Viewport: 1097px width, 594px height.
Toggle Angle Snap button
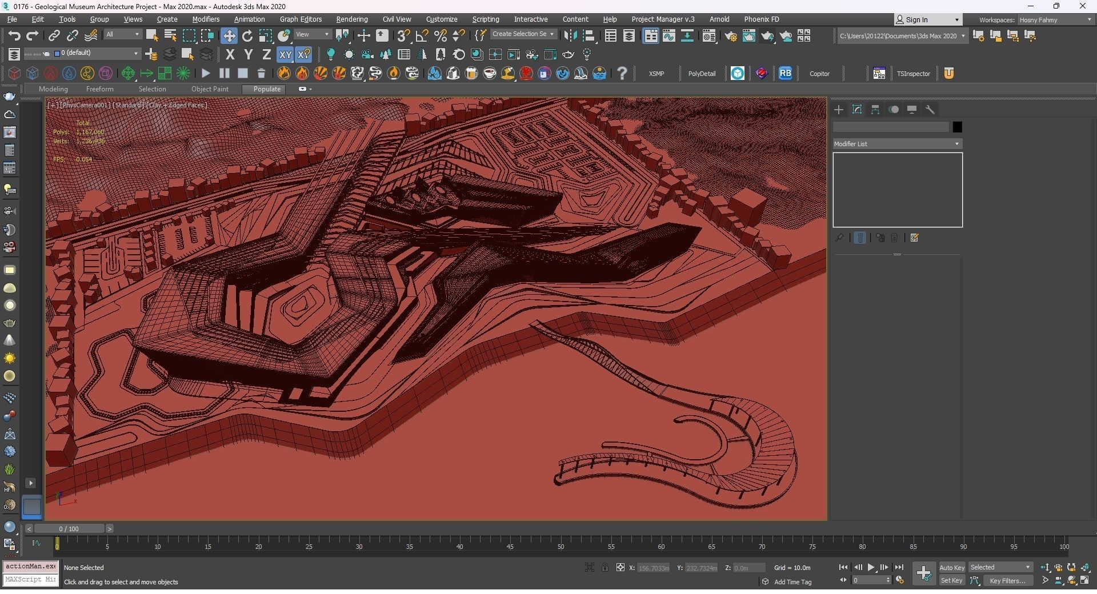[422, 36]
